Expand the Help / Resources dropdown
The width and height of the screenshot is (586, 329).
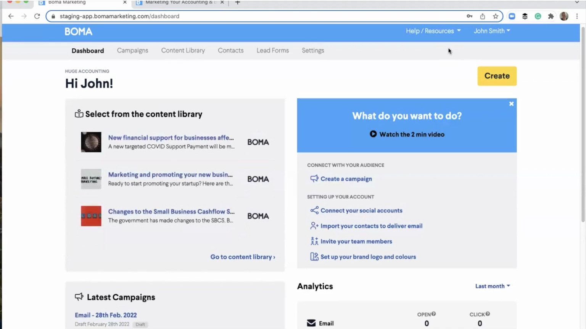click(x=433, y=31)
